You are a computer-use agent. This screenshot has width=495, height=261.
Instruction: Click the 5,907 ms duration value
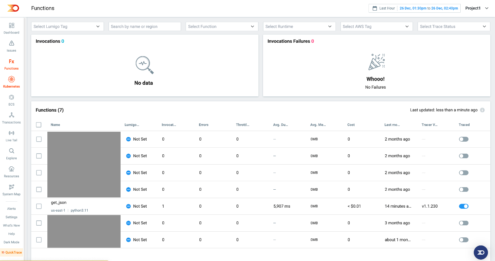[282, 206]
